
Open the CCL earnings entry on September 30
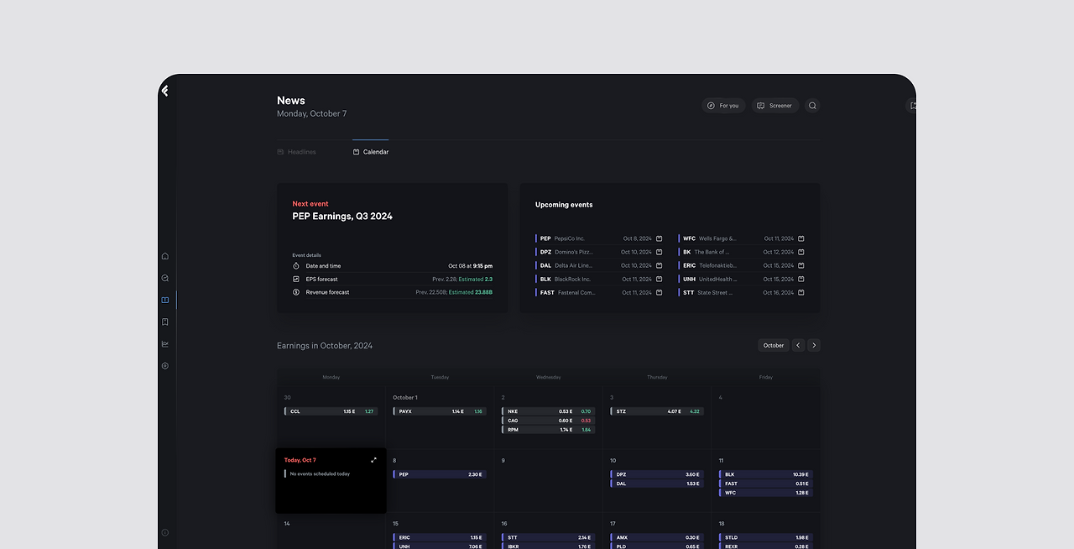tap(331, 411)
